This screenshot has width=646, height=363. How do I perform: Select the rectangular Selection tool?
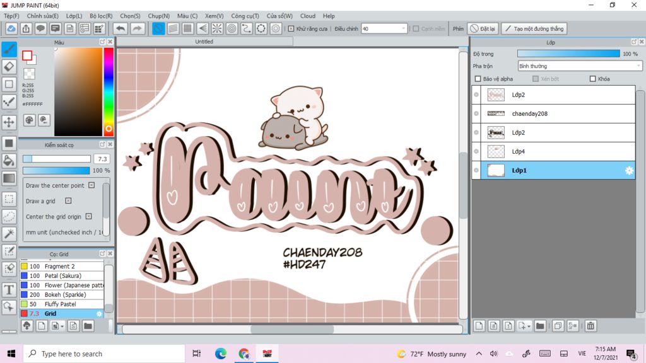tap(9, 199)
